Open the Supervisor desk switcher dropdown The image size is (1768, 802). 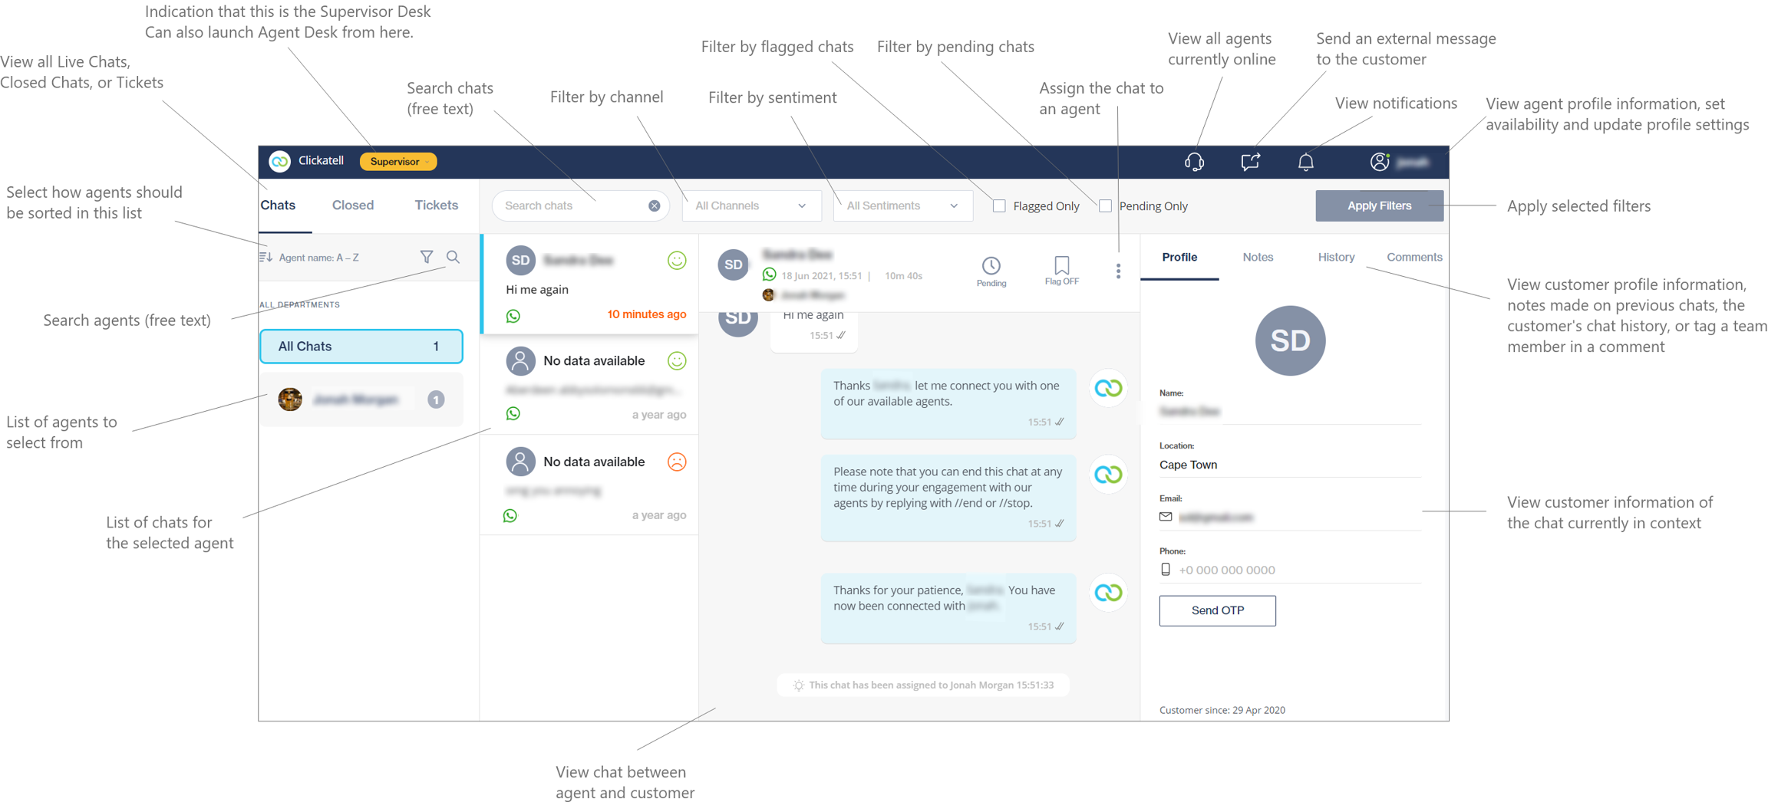398,162
